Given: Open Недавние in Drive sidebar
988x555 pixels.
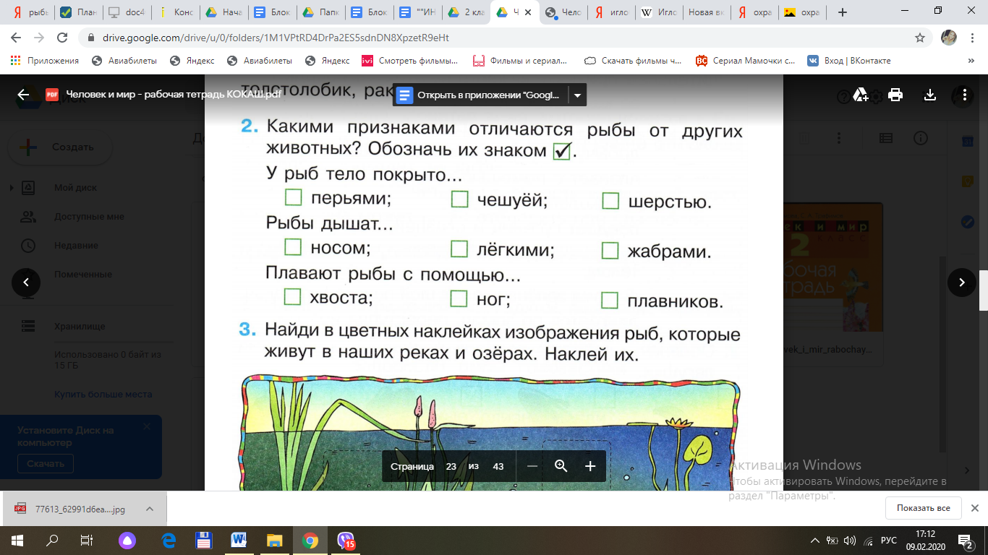Looking at the screenshot, I should [75, 246].
